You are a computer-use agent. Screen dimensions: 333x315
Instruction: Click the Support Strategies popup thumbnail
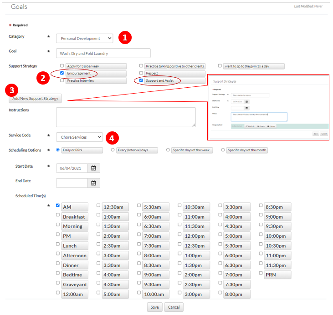[268, 107]
